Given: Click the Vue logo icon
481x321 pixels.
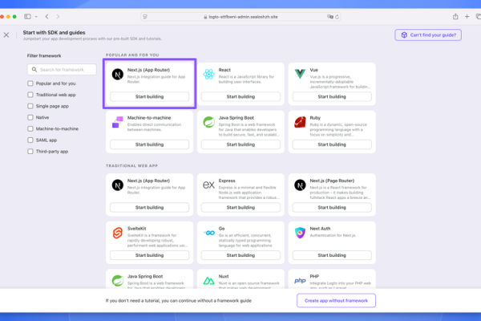Looking at the screenshot, I should (x=300, y=74).
